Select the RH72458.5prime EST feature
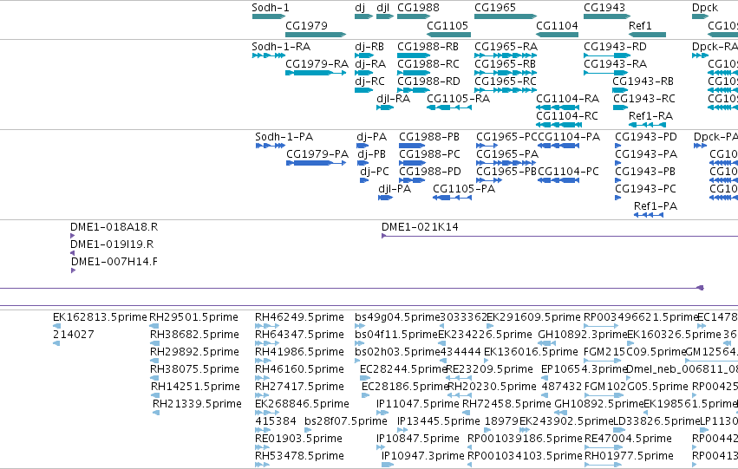The height and width of the screenshot is (469, 738). tap(465, 413)
